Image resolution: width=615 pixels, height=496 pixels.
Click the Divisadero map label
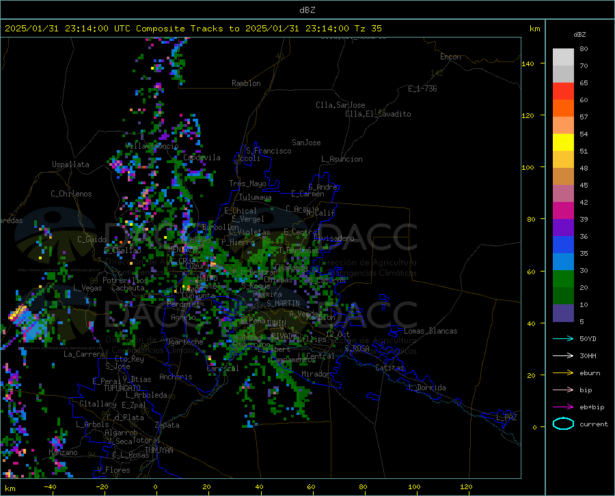pos(333,238)
